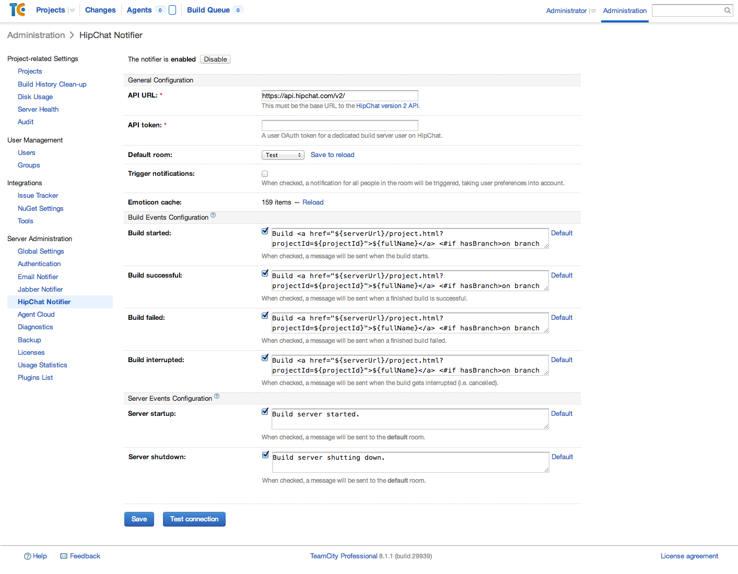Image resolution: width=738 pixels, height=574 pixels.
Task: Disable the notifier
Action: (x=215, y=59)
